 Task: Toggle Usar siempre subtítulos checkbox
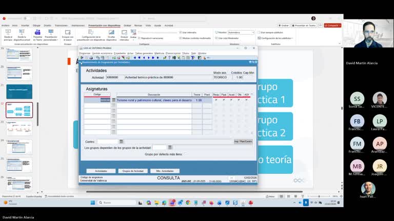258,32
